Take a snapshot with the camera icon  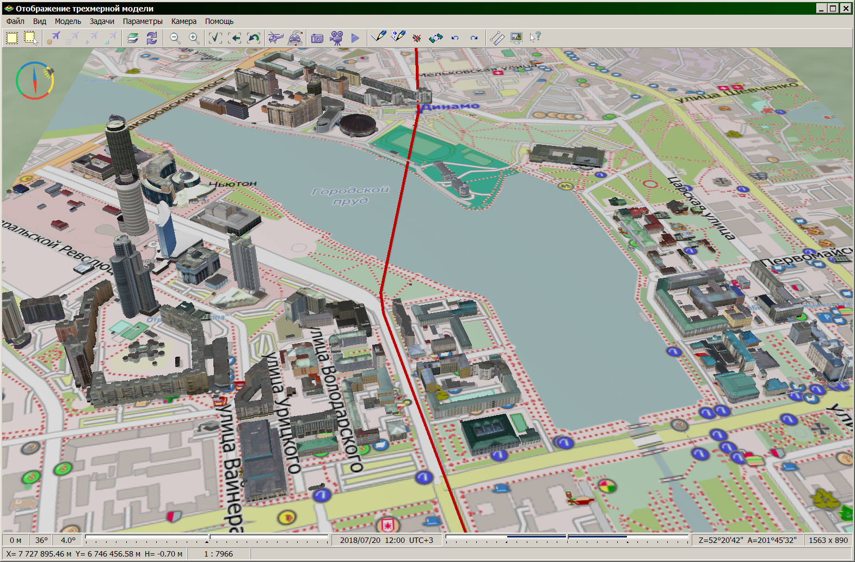pyautogui.click(x=317, y=38)
